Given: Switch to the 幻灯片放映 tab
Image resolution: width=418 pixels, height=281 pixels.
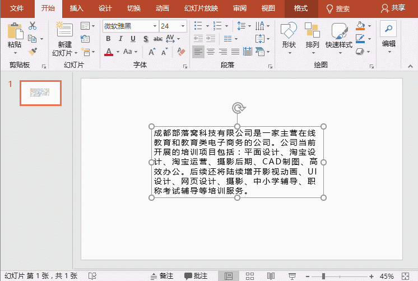Looking at the screenshot, I should pyautogui.click(x=201, y=8).
